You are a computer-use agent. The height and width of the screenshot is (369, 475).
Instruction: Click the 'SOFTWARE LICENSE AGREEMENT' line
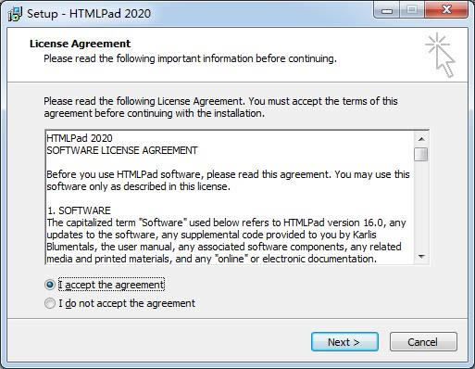point(122,150)
